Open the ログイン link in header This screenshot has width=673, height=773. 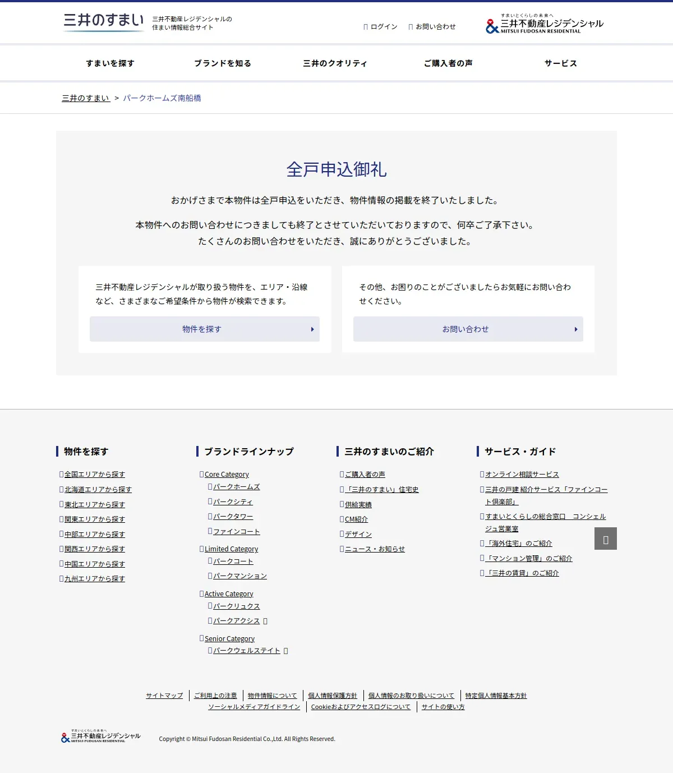(x=380, y=26)
